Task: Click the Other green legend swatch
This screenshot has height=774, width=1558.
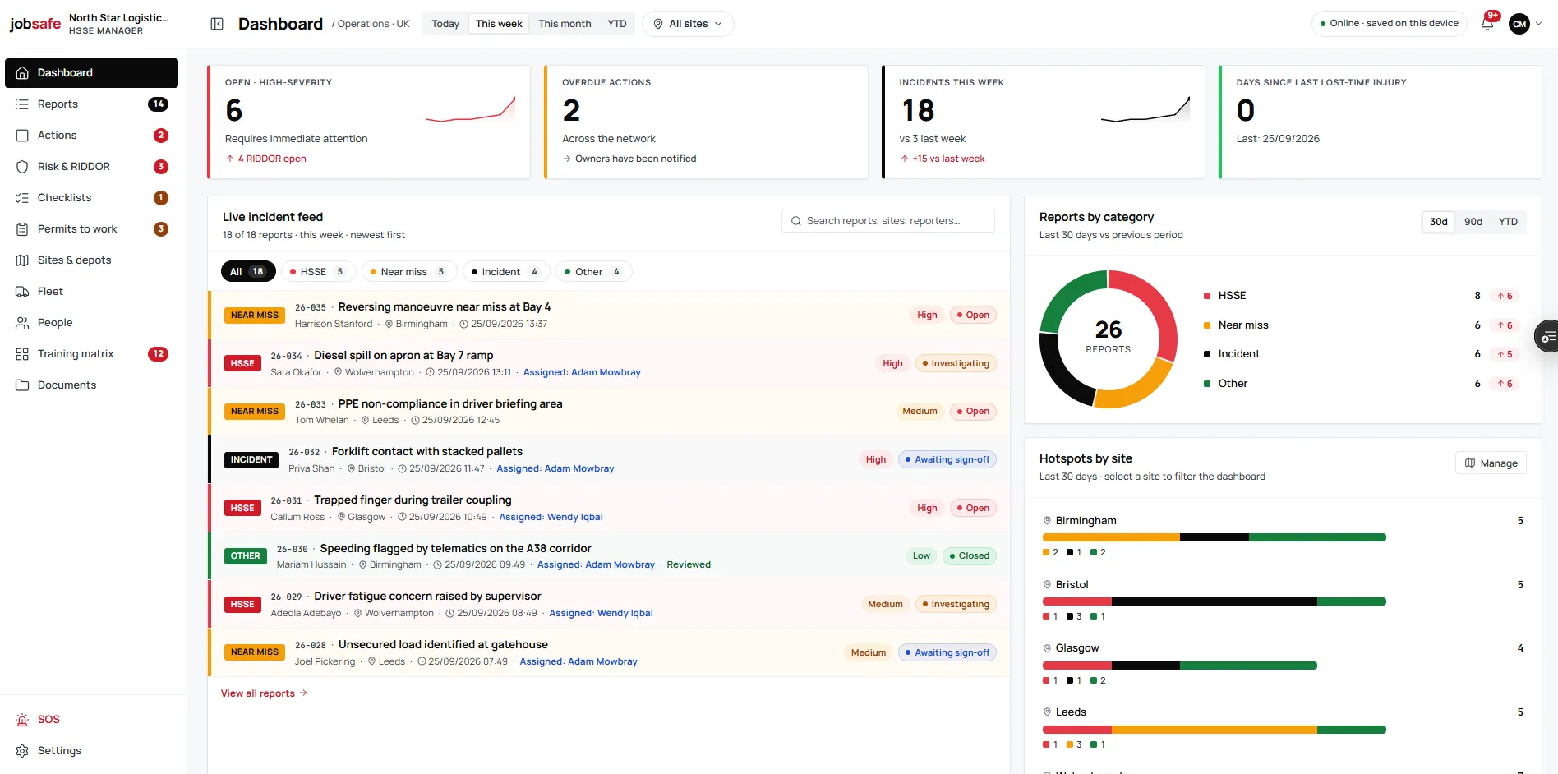Action: (x=1207, y=384)
